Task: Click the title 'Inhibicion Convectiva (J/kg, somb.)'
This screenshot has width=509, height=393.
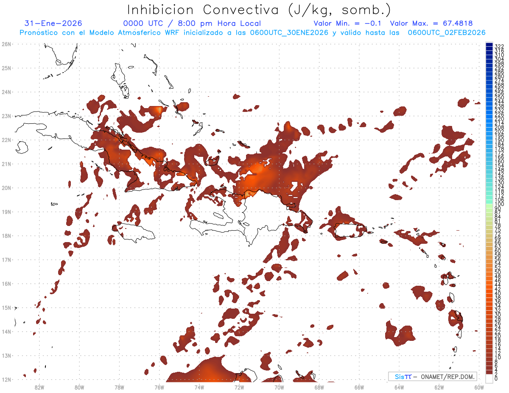Action: (259, 10)
